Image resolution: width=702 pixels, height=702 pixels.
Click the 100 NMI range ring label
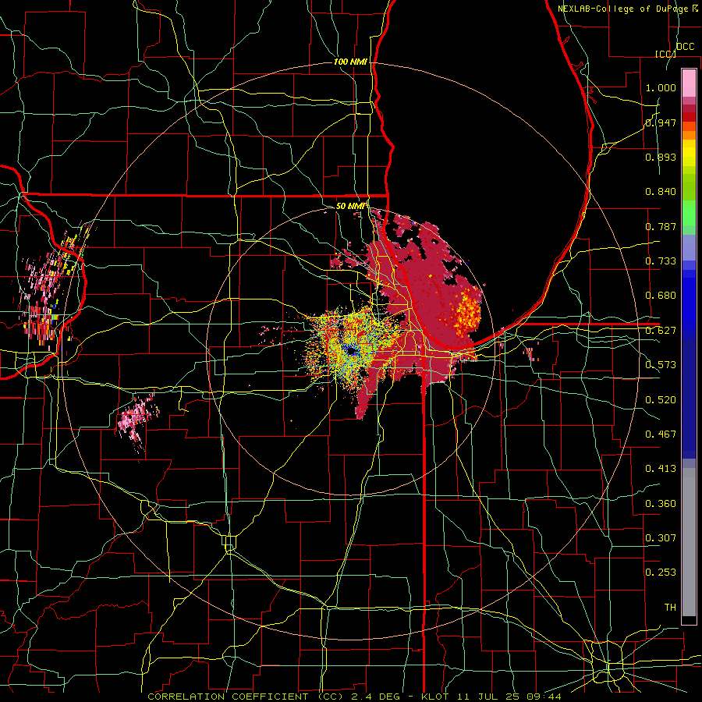[x=350, y=62]
